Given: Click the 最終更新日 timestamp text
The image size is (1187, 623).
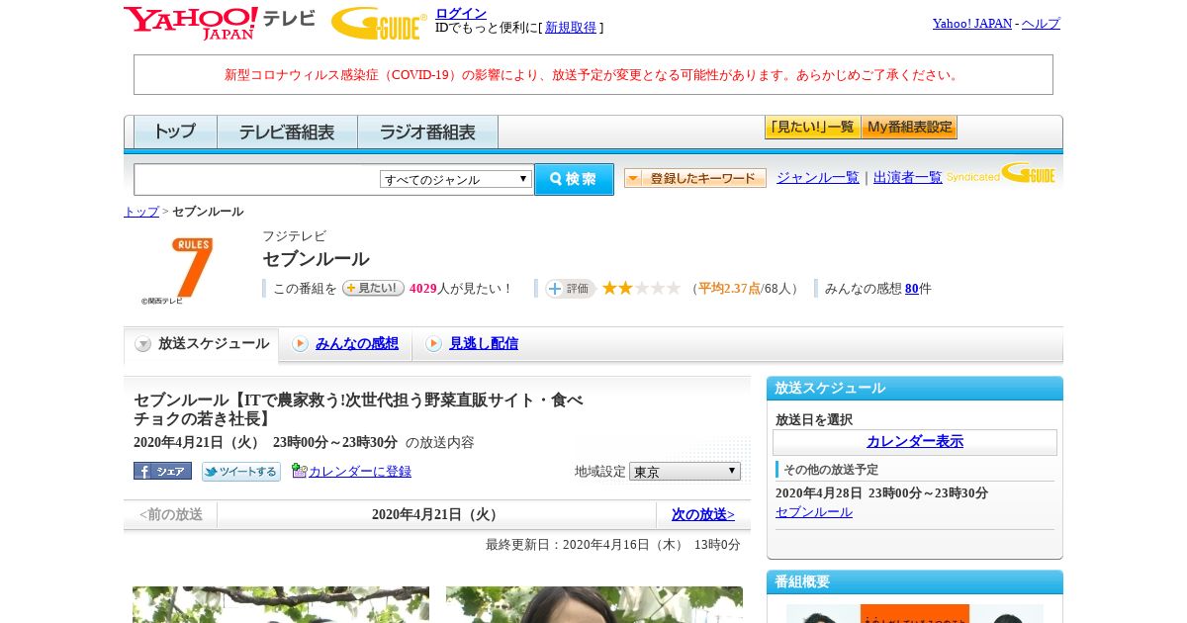Looking at the screenshot, I should coord(613,545).
